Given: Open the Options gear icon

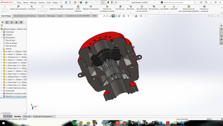Looking at the screenshot, I should [x=116, y=2].
